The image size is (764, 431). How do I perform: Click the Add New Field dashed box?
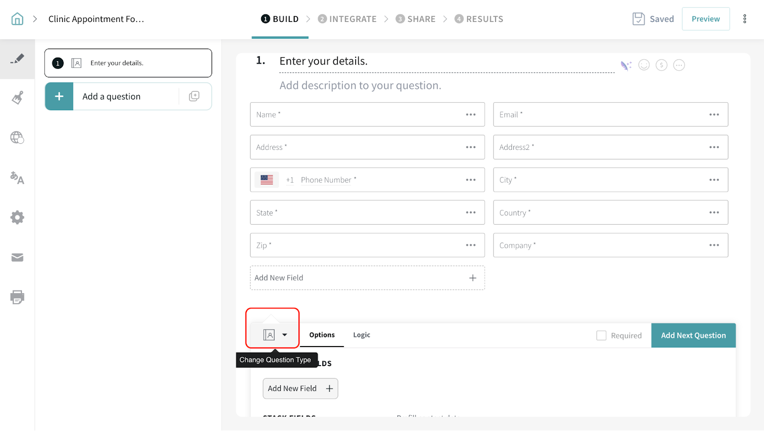point(367,278)
